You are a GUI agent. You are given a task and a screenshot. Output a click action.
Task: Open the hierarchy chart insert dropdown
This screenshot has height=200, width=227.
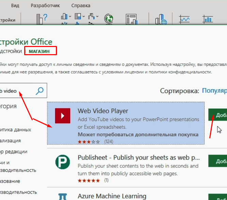click(x=84, y=16)
